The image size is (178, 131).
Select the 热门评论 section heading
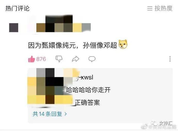pyautogui.click(x=17, y=8)
